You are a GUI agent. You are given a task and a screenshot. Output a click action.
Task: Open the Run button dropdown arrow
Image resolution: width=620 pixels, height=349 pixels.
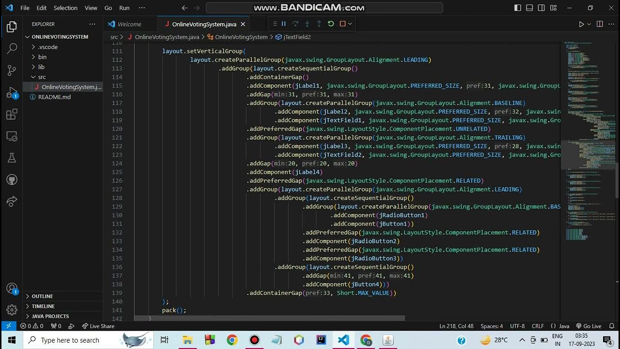click(589, 24)
